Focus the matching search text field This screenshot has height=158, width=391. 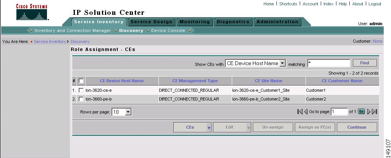(329, 63)
